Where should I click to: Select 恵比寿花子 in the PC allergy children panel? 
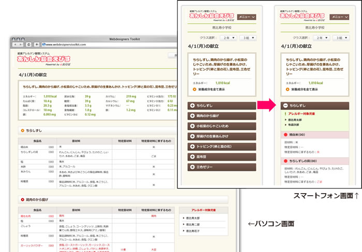point(193,231)
